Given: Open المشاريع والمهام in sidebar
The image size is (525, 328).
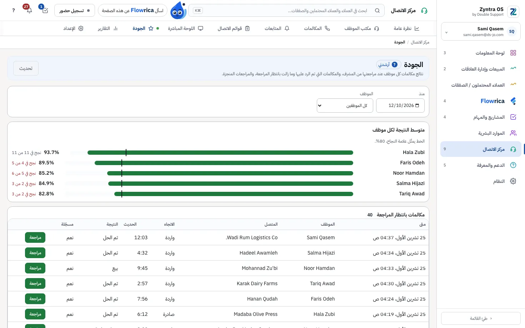Looking at the screenshot, I should pos(481,117).
